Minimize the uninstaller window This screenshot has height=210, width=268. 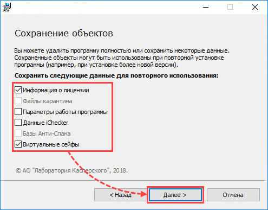point(206,7)
